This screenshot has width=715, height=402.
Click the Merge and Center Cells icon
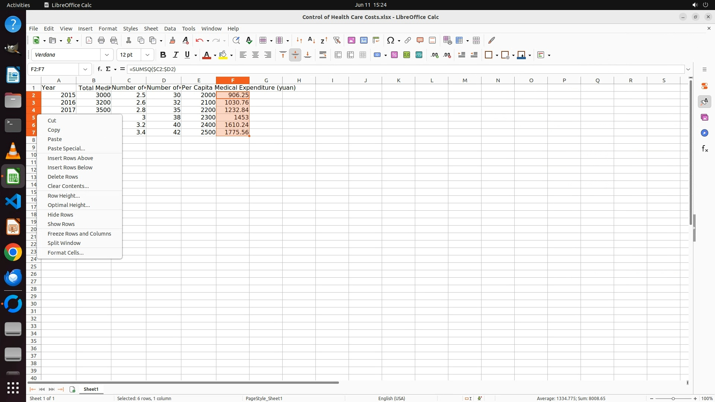point(338,55)
